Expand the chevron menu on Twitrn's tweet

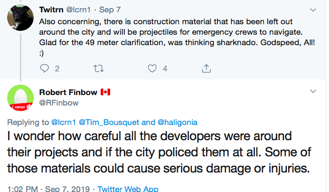click(313, 10)
